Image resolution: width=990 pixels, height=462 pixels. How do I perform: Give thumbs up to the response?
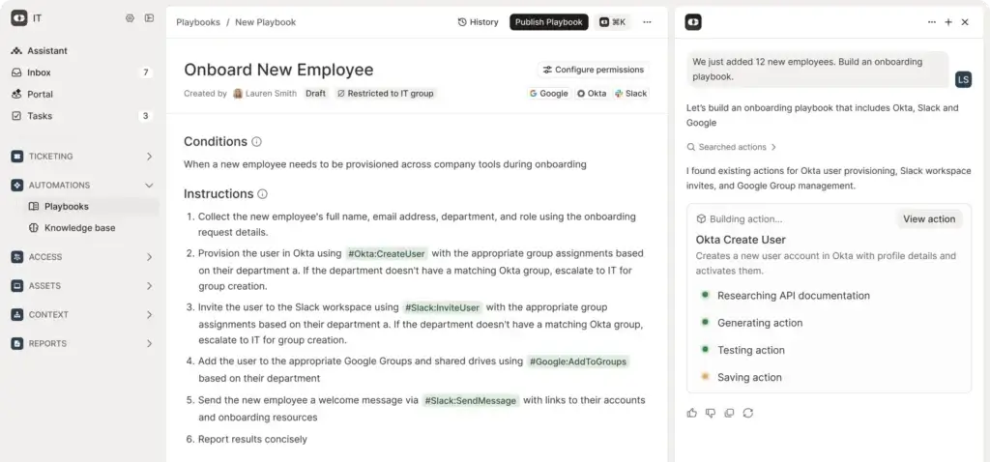coord(692,413)
